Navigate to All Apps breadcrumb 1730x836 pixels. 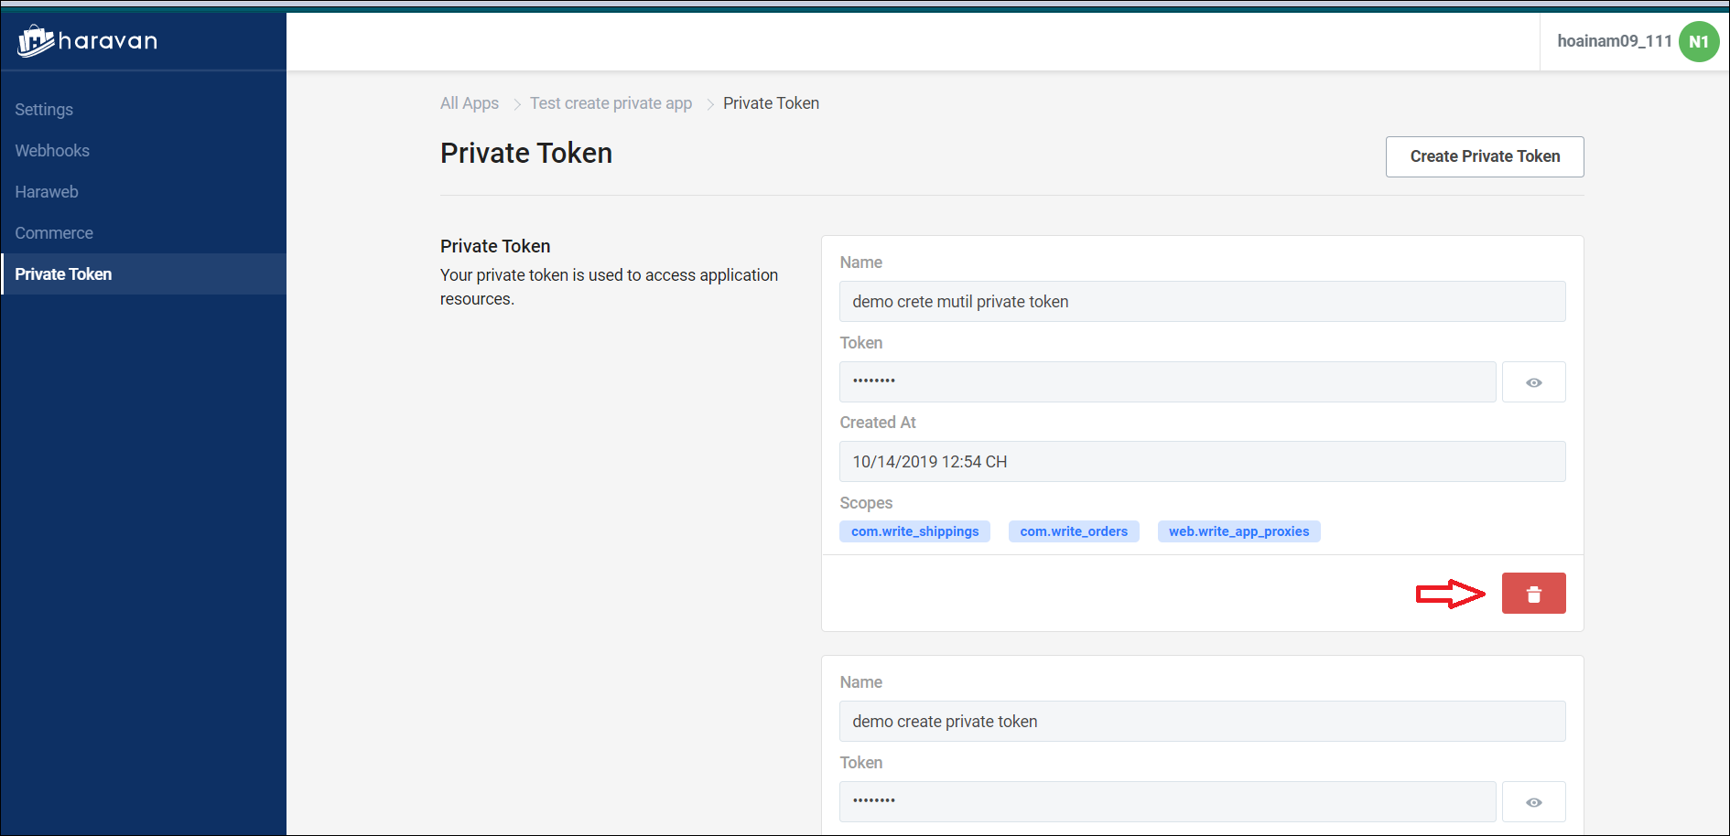coord(470,103)
